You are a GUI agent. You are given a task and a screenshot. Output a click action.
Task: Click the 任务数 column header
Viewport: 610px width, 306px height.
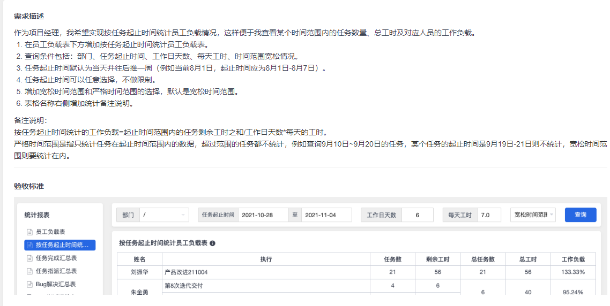coord(392,259)
